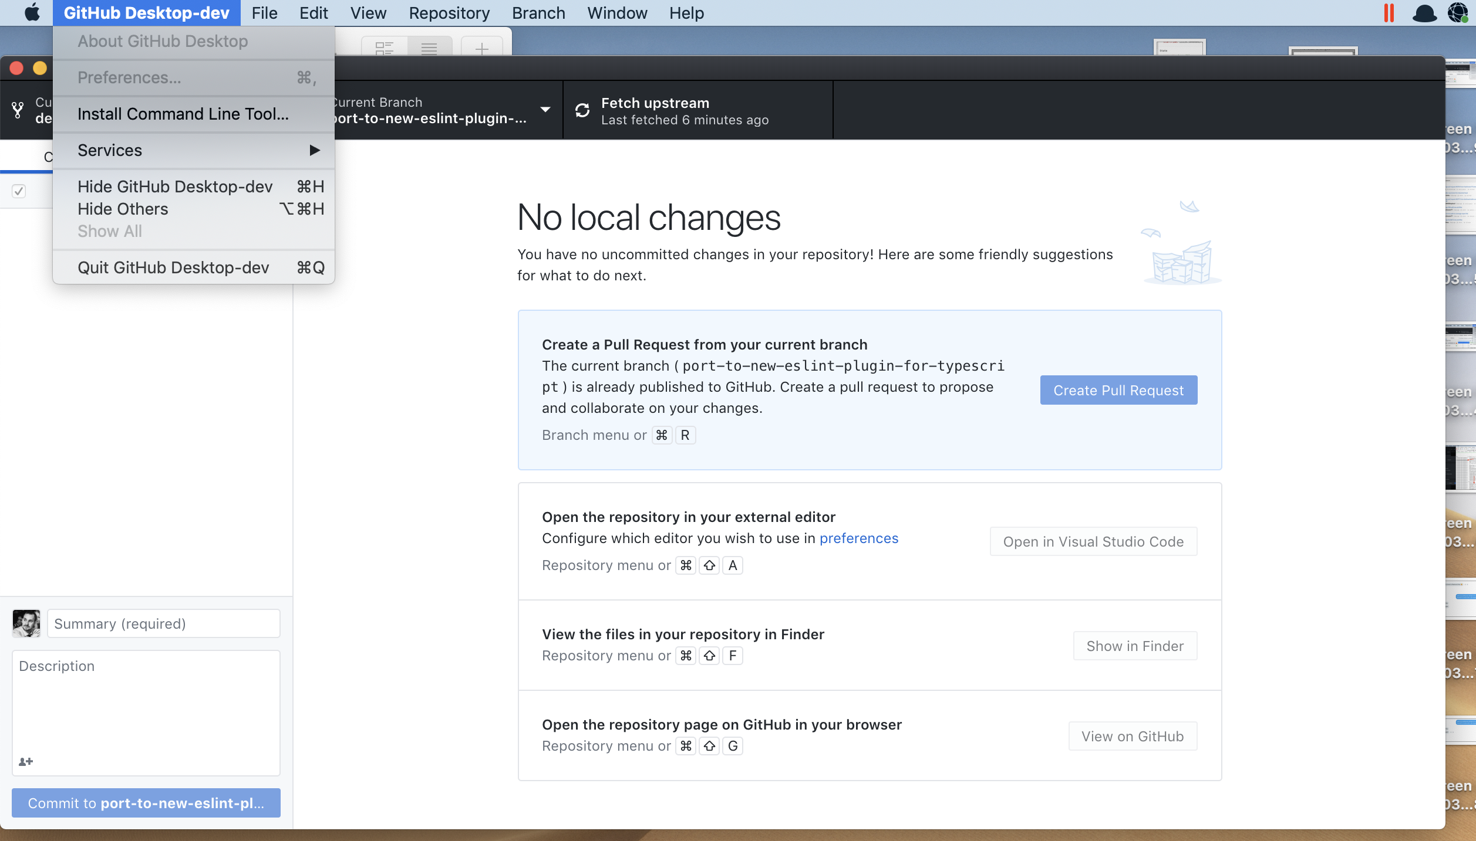Click the Show in Finder button
The height and width of the screenshot is (841, 1476).
pos(1134,645)
